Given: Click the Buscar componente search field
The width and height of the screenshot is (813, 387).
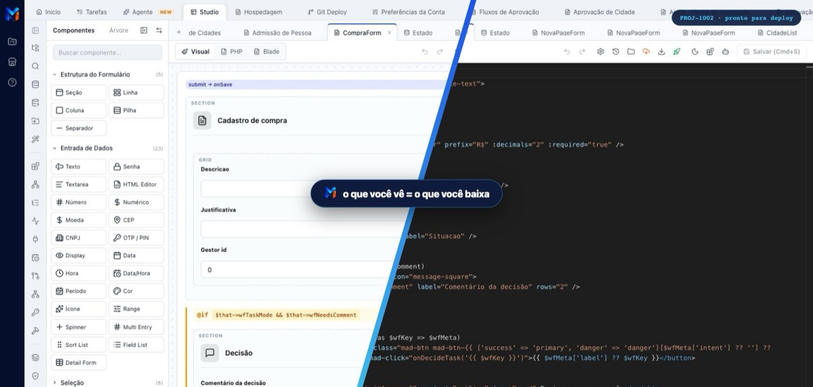Looking at the screenshot, I should (x=107, y=53).
